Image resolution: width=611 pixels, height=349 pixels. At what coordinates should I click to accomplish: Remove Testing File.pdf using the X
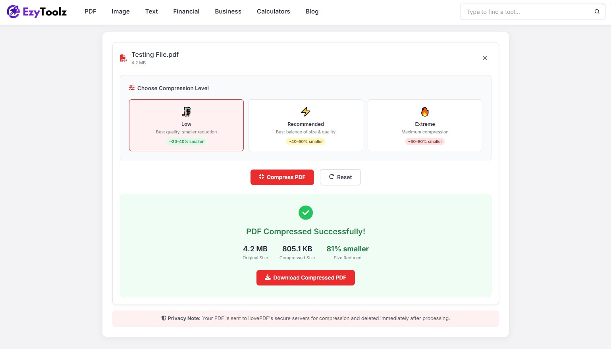pyautogui.click(x=485, y=58)
